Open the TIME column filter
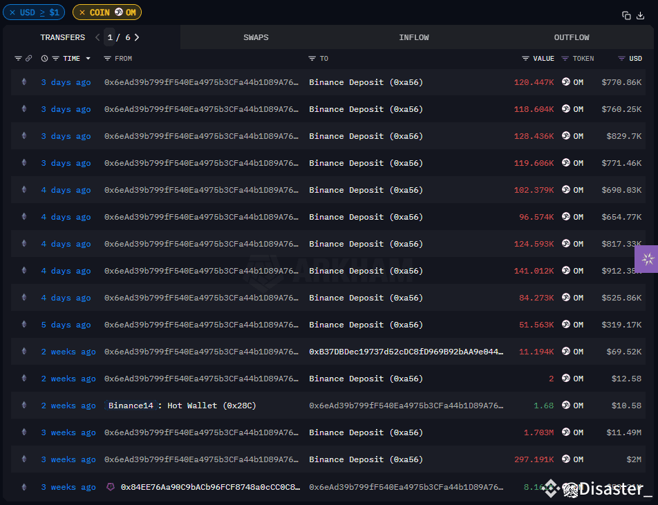Image resolution: width=658 pixels, height=505 pixels. tap(55, 58)
